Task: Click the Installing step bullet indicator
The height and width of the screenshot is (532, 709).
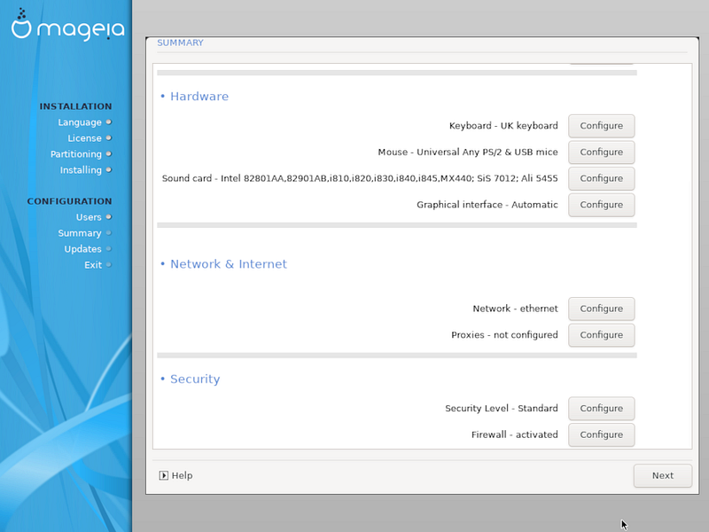Action: click(x=108, y=169)
